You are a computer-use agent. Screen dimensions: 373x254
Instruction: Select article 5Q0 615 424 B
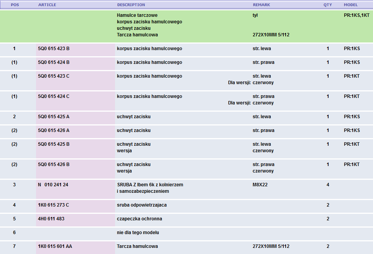click(54, 62)
